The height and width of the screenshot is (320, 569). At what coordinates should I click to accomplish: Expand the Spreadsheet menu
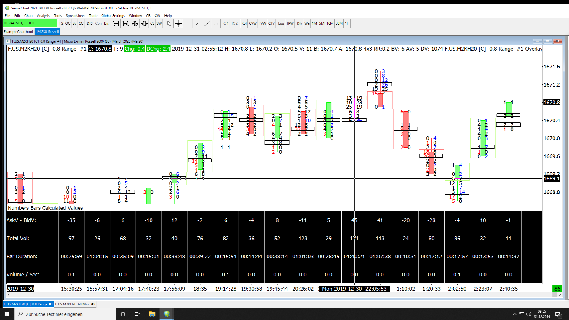pos(75,16)
